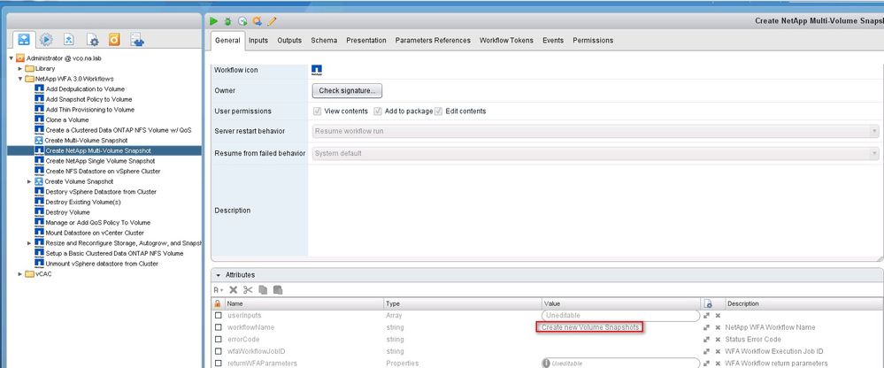The width and height of the screenshot is (884, 368).
Task: Switch to the Parameters References tab
Action: [x=433, y=41]
